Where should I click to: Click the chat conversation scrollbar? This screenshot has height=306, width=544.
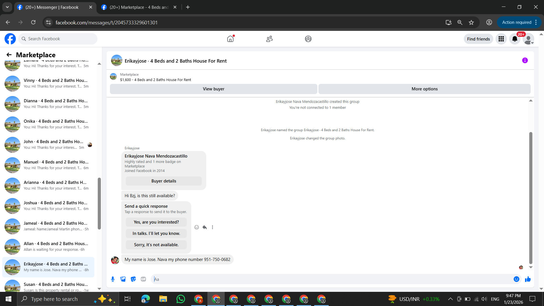[531, 198]
